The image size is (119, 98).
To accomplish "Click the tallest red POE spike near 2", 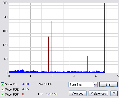I will click(x=52, y=46).
